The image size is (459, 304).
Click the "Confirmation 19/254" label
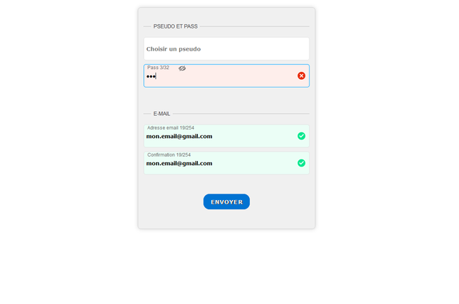tap(169, 154)
